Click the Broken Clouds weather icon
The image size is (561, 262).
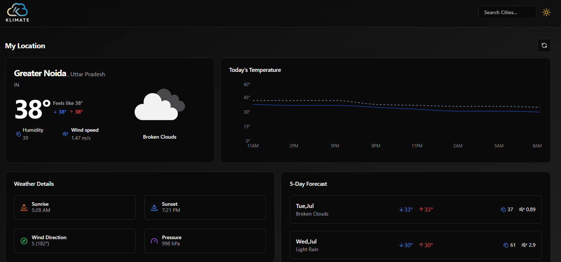point(160,105)
